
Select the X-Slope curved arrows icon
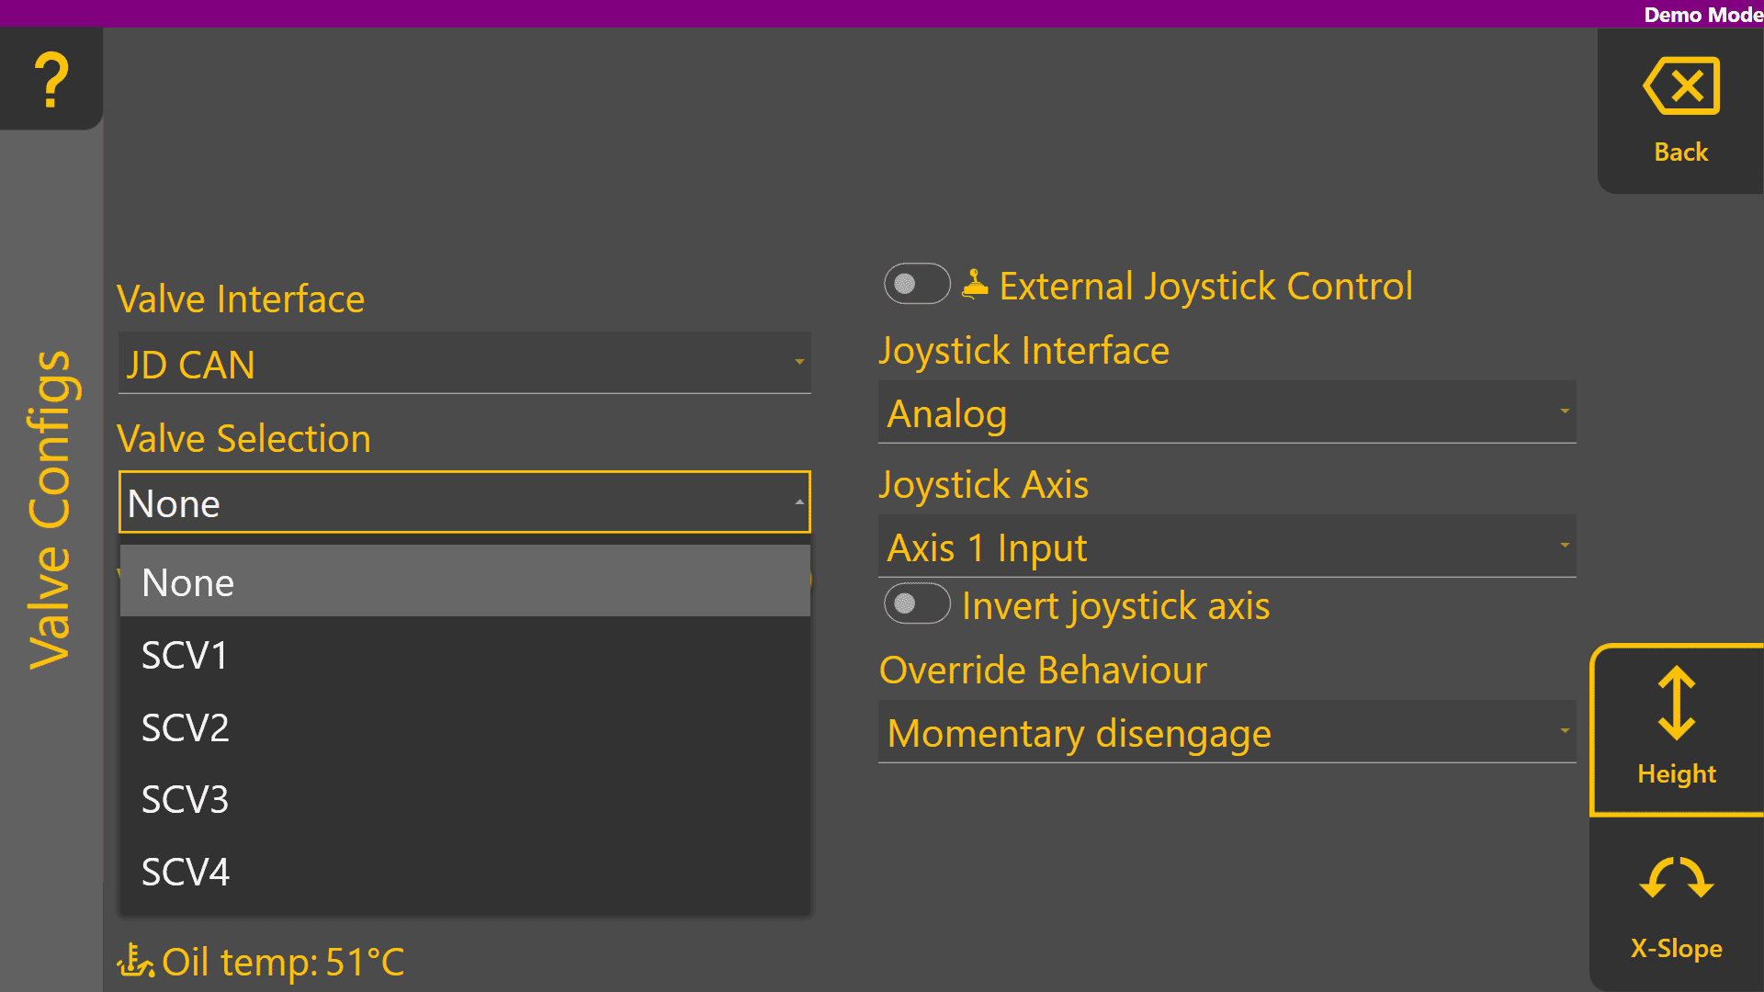tap(1676, 878)
